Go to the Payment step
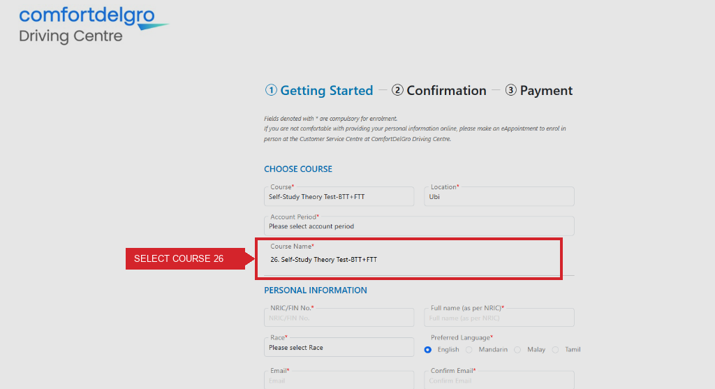Screen dimensions: 715x389 (x=538, y=90)
